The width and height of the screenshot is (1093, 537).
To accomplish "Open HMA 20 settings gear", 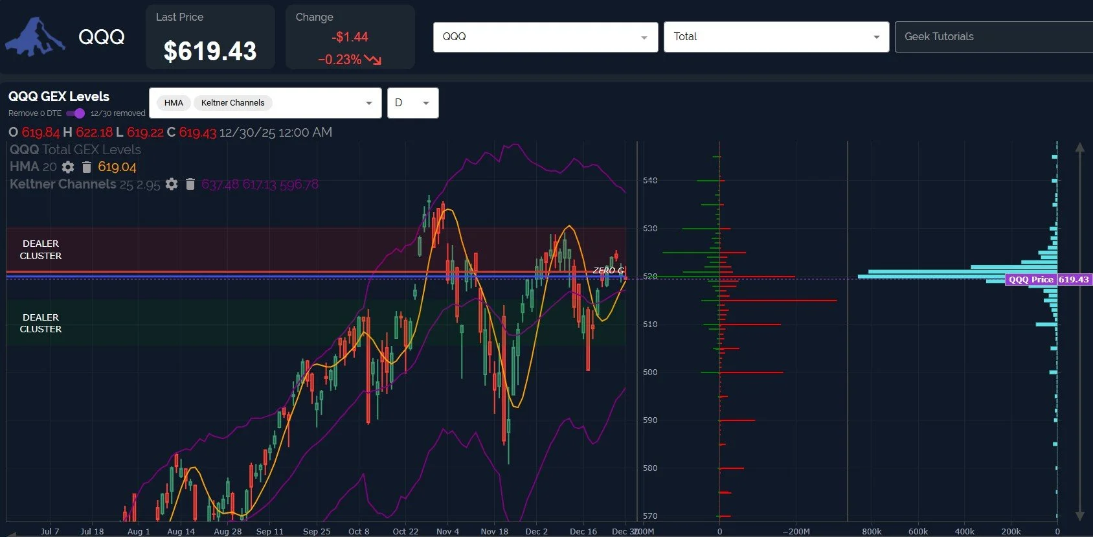I will [x=68, y=167].
